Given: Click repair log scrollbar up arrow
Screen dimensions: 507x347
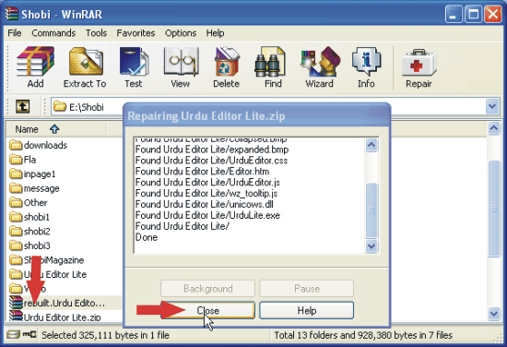Looking at the screenshot, I should (x=371, y=145).
